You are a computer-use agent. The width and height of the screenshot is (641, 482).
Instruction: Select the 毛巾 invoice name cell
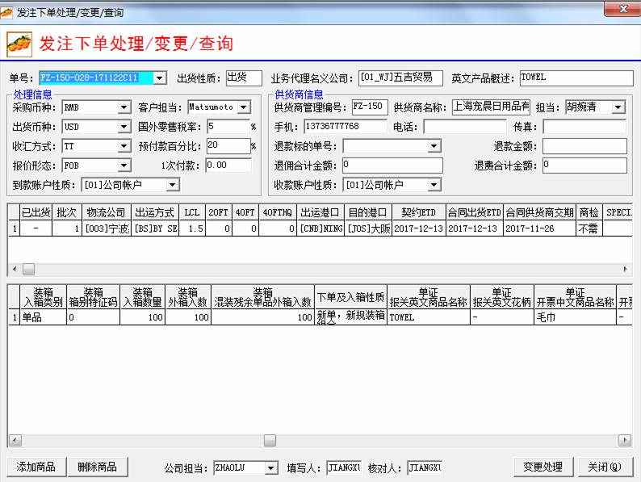[575, 317]
